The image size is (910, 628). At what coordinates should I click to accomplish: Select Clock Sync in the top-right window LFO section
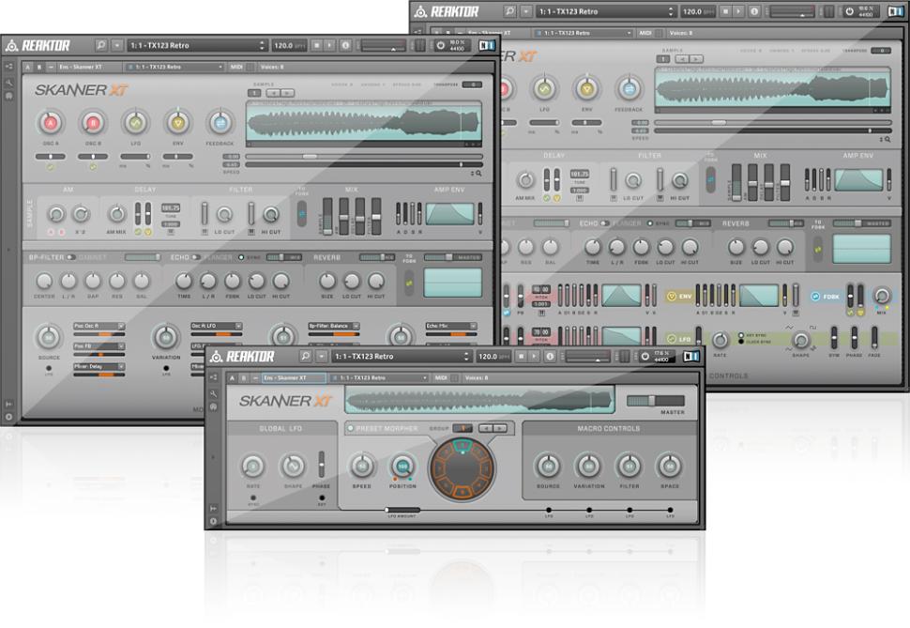coord(741,342)
